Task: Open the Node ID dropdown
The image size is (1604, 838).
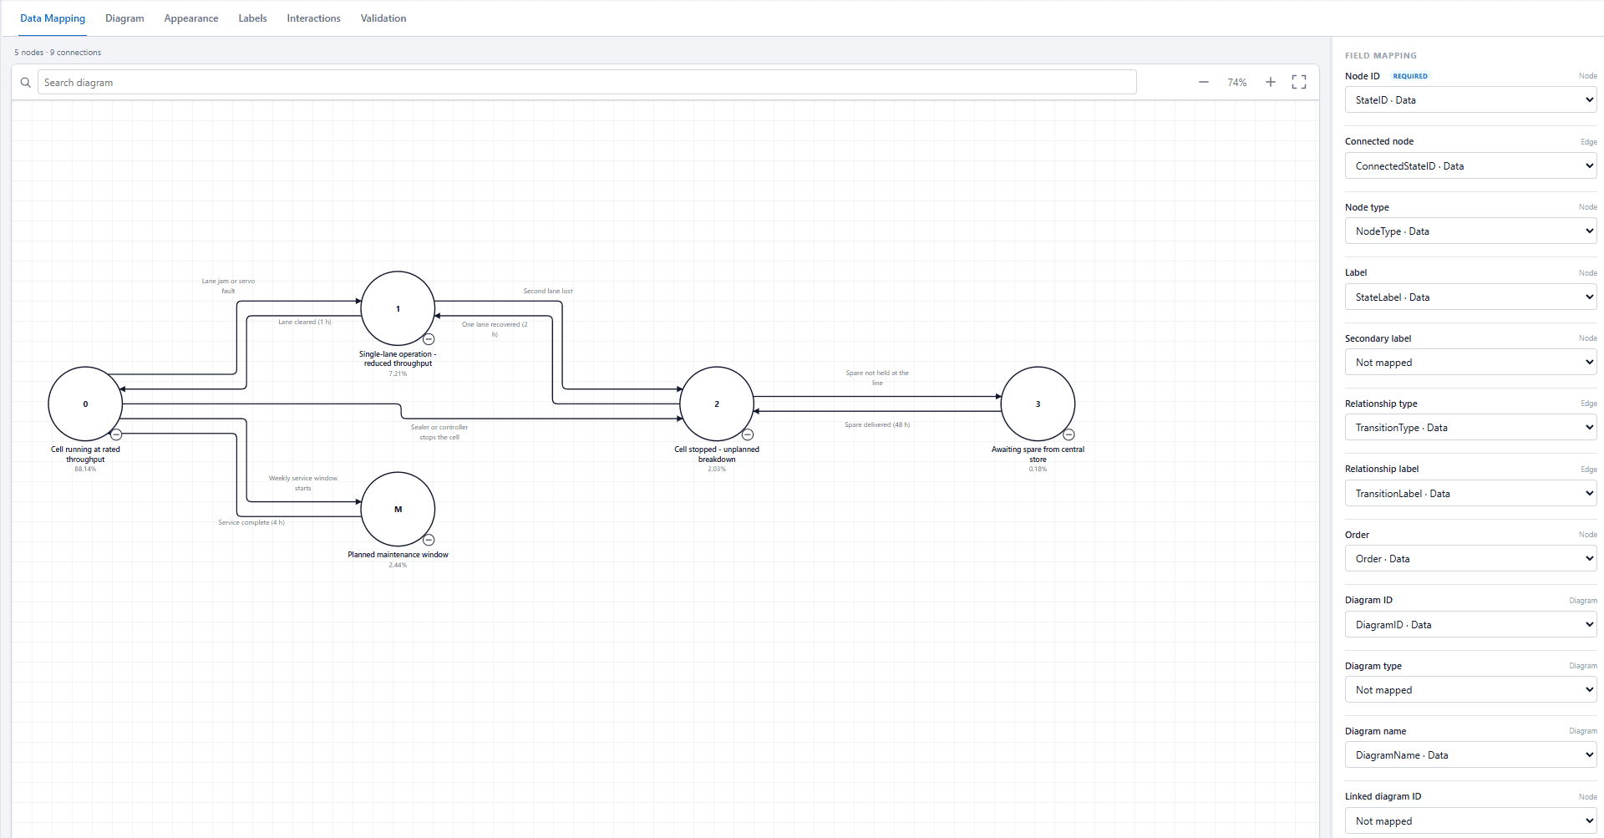Action: click(1470, 100)
